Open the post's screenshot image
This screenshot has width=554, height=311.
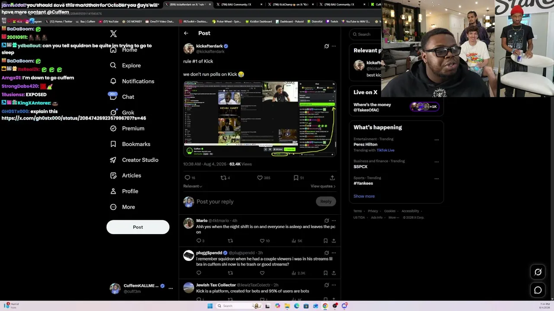coord(260,119)
